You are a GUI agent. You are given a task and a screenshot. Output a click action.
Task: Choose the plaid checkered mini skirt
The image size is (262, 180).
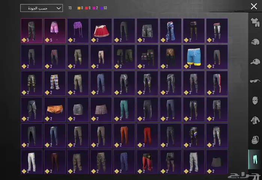click(101, 109)
